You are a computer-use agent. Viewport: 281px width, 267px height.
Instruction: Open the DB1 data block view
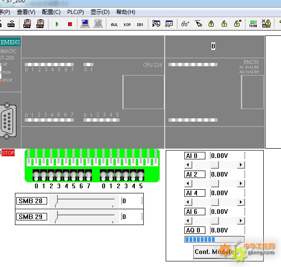[x=140, y=25]
